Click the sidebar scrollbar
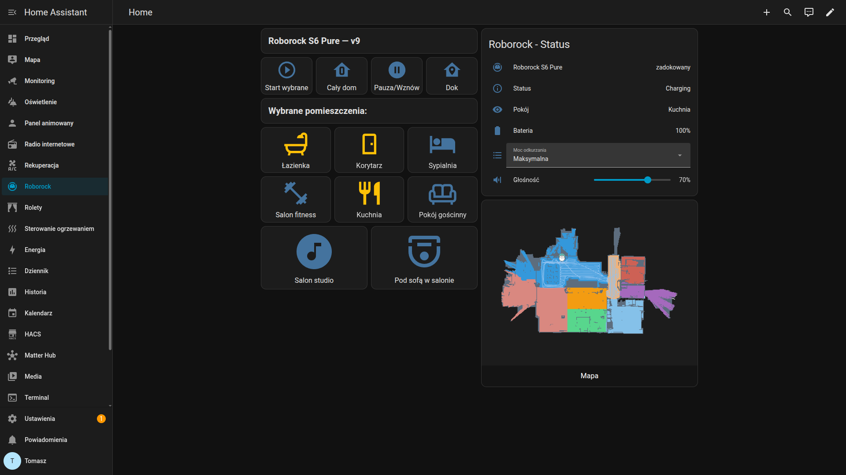846x475 pixels. click(110, 189)
